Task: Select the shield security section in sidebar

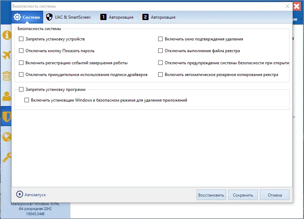Action: [7, 116]
